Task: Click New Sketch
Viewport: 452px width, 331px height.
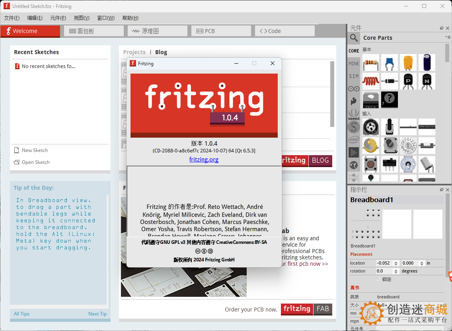Action: 31,150
